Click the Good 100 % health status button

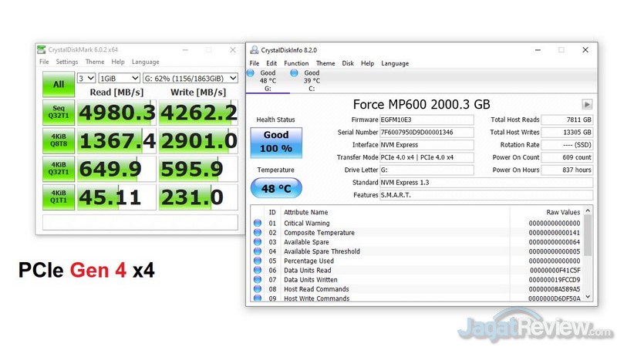pyautogui.click(x=276, y=143)
